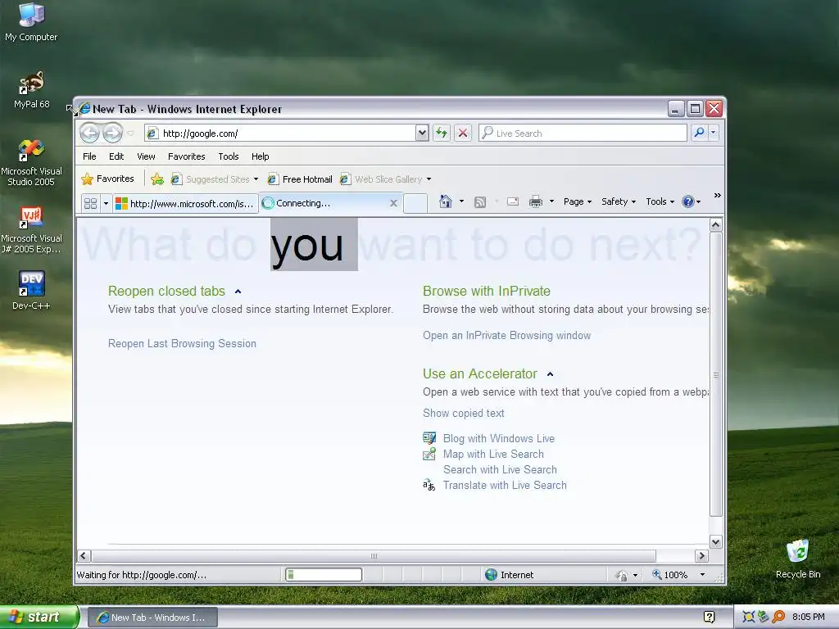This screenshot has width=839, height=629.
Task: Collapse the Reopen closed tabs section
Action: coord(238,292)
